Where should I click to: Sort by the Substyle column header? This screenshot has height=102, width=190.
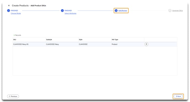click(x=49, y=40)
